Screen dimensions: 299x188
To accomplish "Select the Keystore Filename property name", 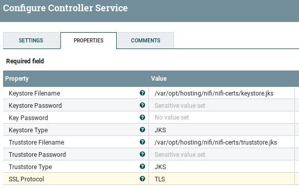I will (34, 93).
